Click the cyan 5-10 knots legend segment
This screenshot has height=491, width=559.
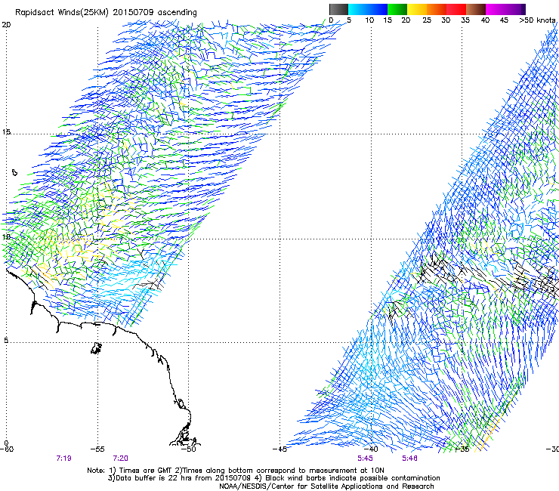click(x=358, y=9)
